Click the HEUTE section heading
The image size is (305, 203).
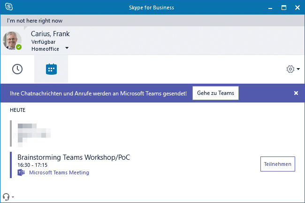(x=17, y=110)
